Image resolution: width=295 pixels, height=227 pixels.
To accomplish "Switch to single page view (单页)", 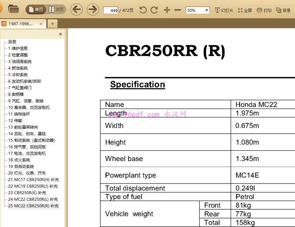I will click(x=36, y=10).
